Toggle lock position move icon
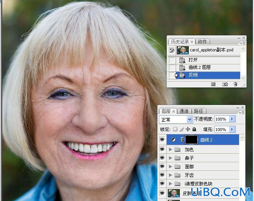This screenshot has width=254, height=201. tap(188, 129)
